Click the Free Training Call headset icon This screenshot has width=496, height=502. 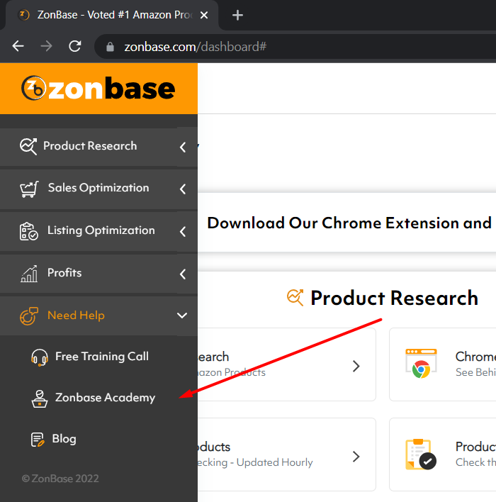pos(40,357)
